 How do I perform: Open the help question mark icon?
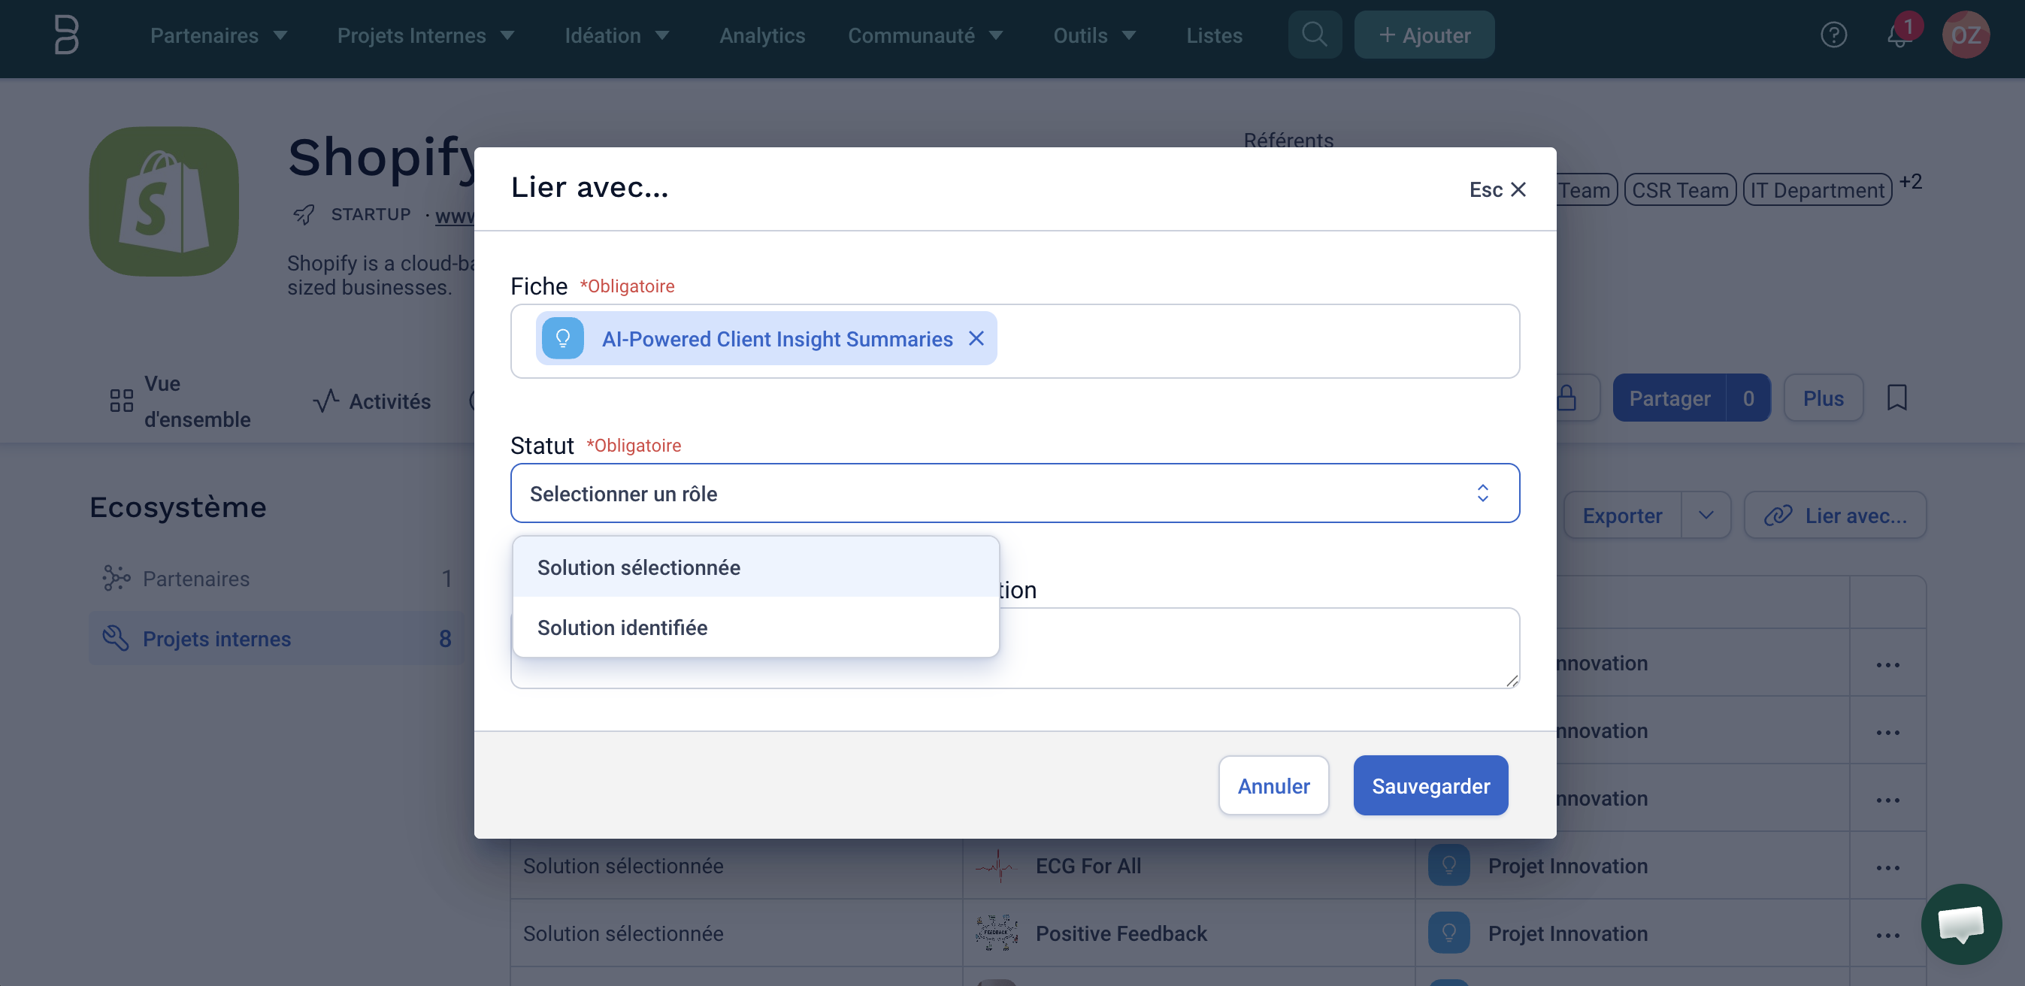[x=1833, y=35]
